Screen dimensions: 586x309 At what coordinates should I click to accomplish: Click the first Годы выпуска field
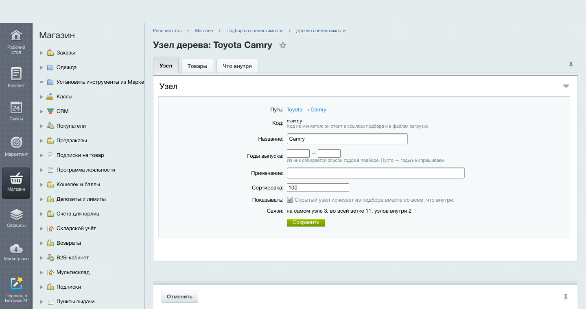(x=298, y=154)
